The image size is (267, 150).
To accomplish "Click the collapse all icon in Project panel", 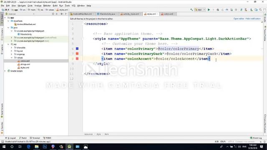I will 57,14.
